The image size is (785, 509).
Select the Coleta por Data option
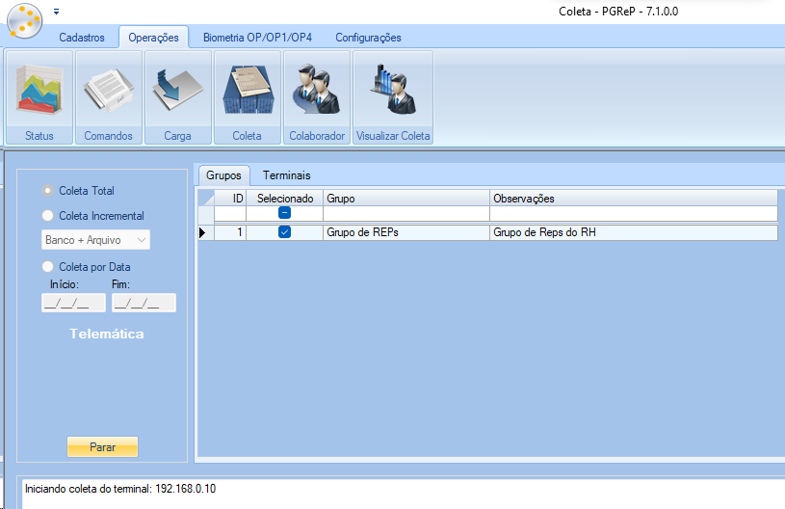[48, 267]
